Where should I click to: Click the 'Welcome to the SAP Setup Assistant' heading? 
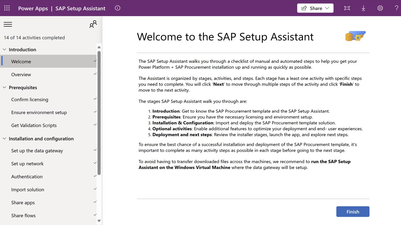225,37
